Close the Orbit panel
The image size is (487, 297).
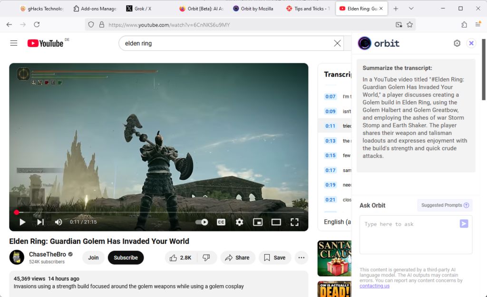tap(471, 43)
